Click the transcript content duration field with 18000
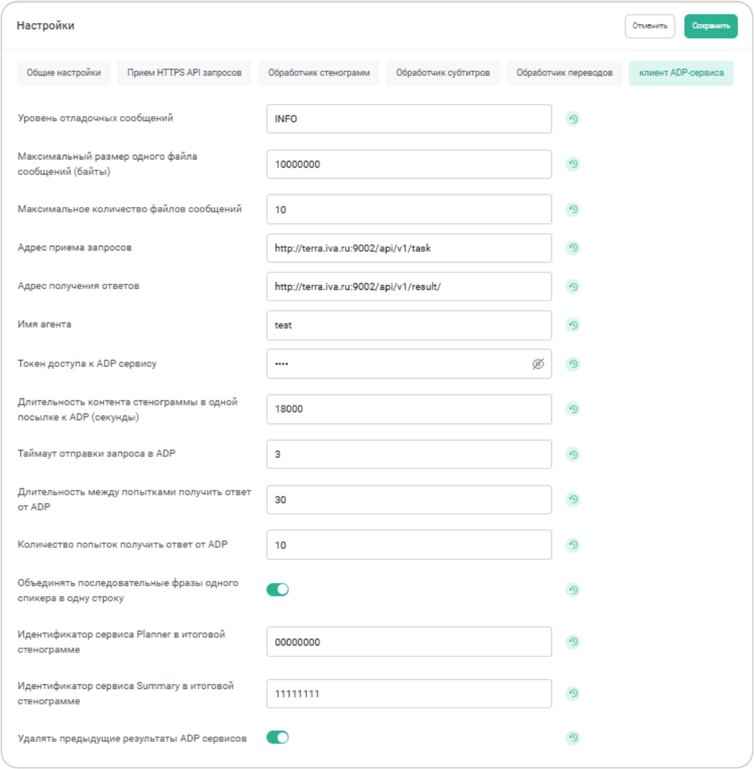The image size is (754, 769). [409, 409]
